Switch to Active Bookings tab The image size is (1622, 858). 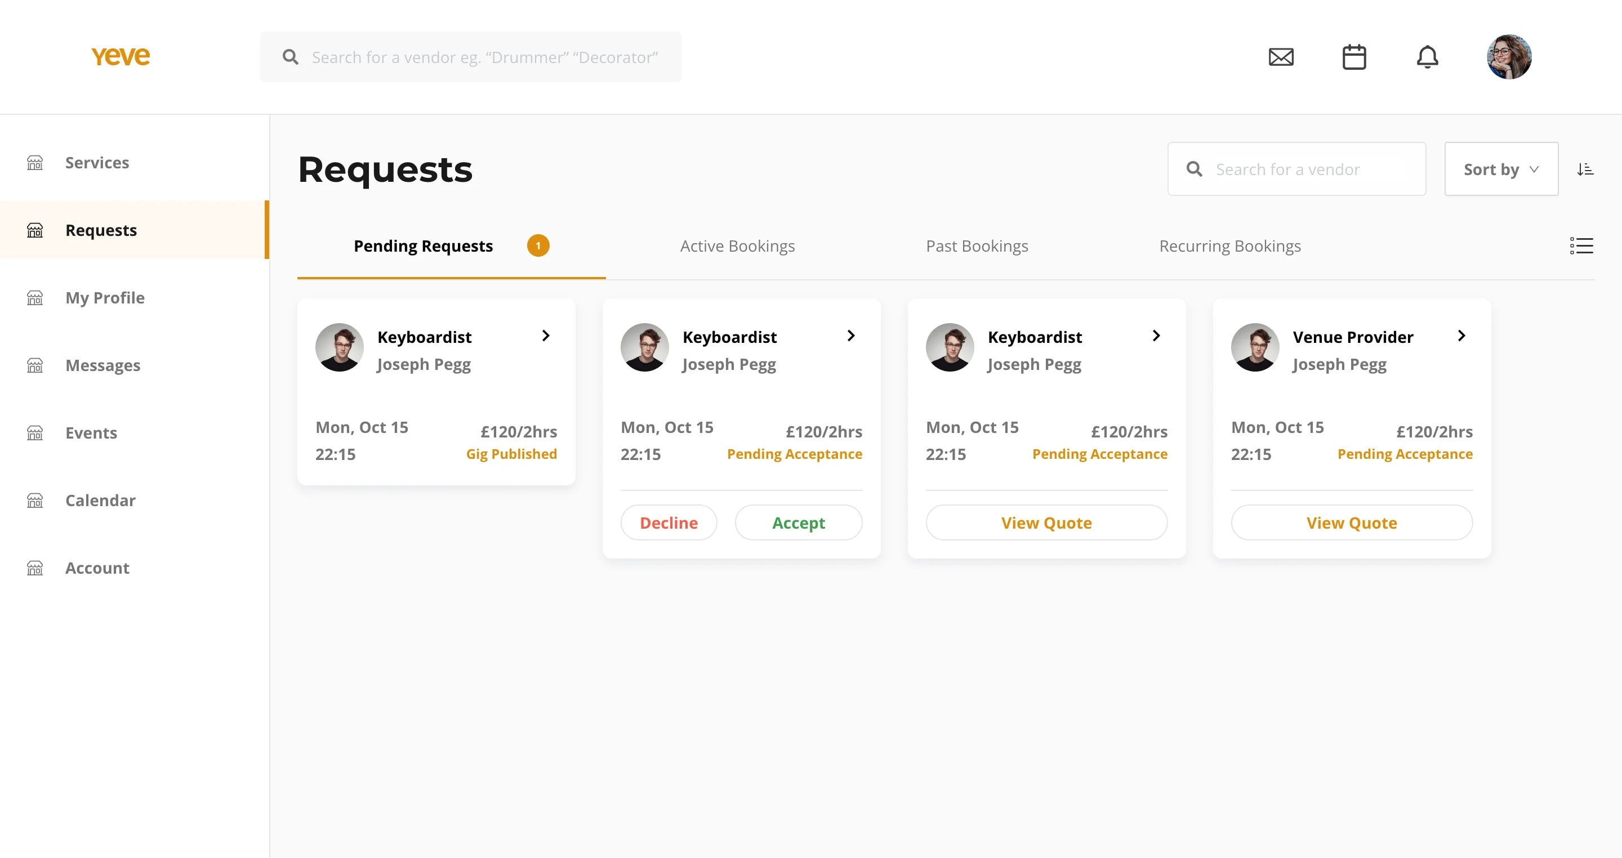pyautogui.click(x=737, y=246)
